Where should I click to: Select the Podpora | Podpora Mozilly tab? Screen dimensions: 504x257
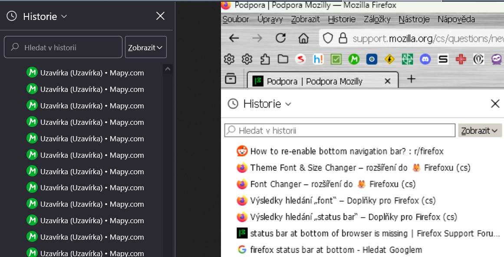click(x=323, y=80)
